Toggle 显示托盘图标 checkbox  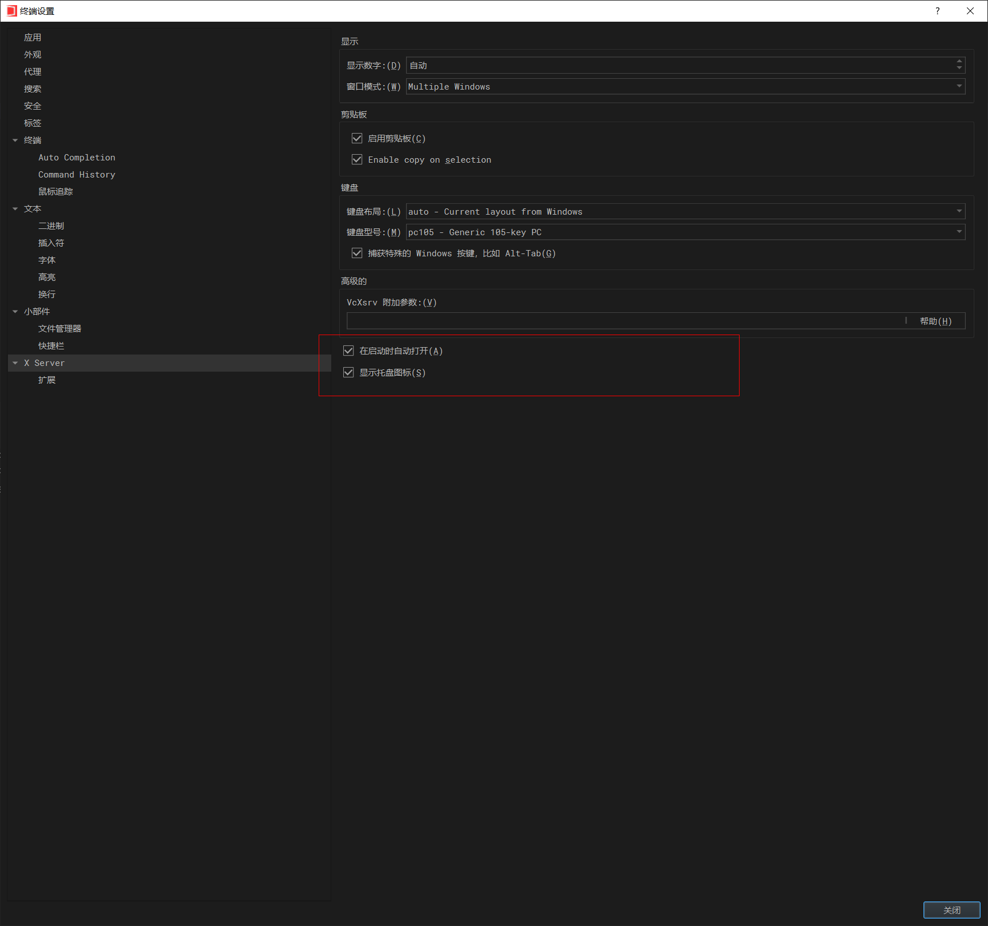coord(348,373)
